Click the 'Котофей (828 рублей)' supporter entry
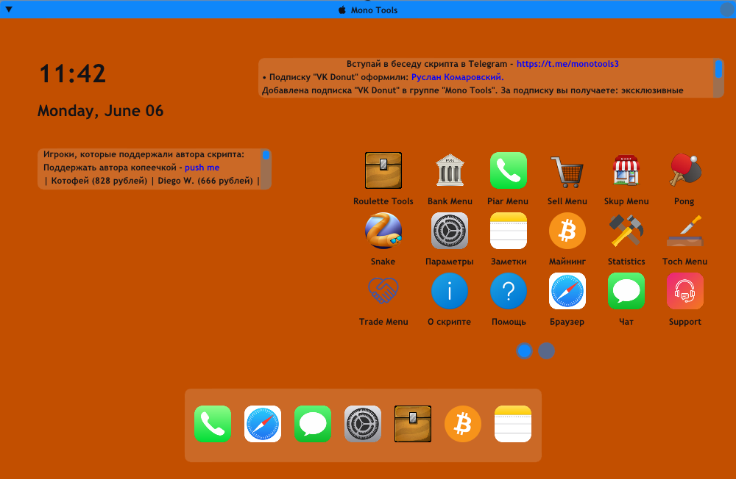736x479 pixels. tap(99, 181)
